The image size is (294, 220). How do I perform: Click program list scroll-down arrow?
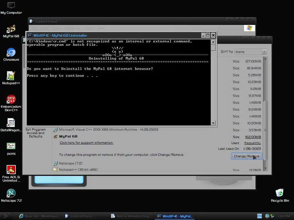(265, 168)
